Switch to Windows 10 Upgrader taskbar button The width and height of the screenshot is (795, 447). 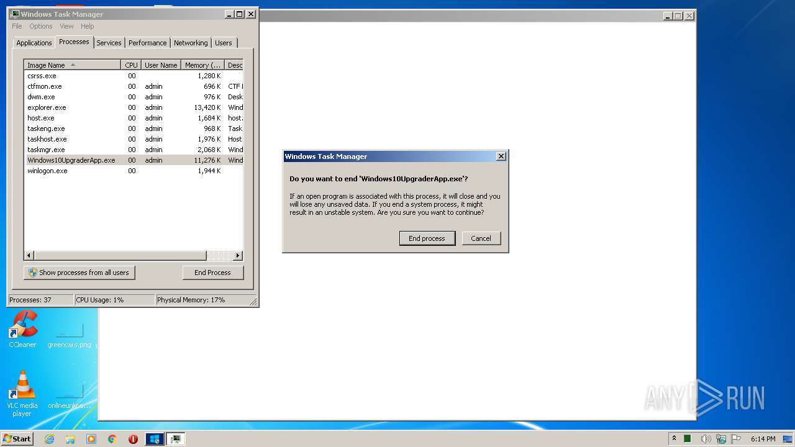[155, 439]
